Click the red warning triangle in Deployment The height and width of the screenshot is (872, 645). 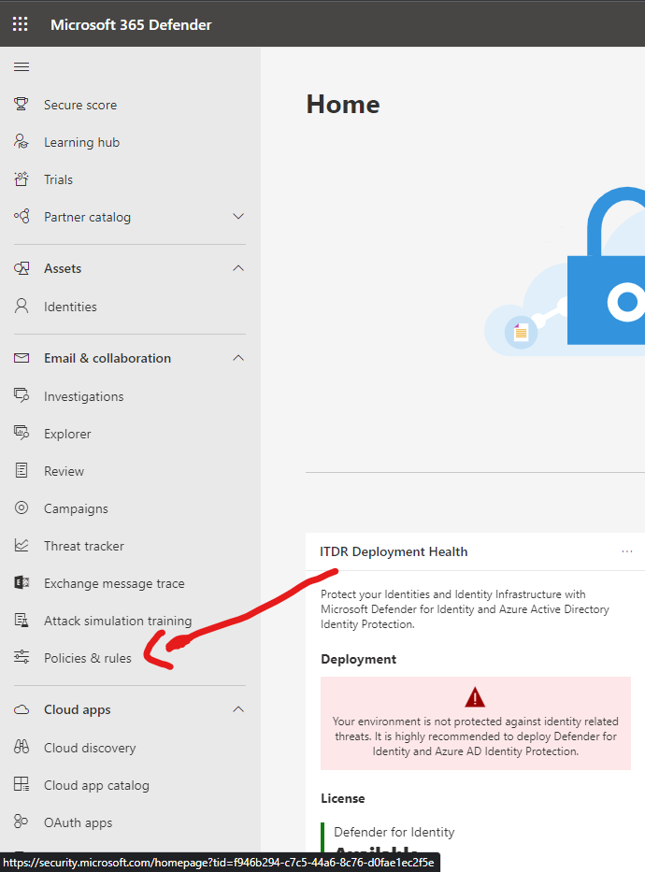click(x=475, y=697)
